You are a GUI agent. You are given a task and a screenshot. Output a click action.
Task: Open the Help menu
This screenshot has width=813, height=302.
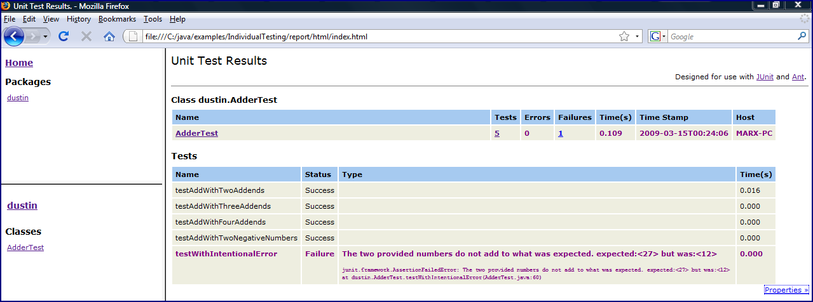coord(178,19)
